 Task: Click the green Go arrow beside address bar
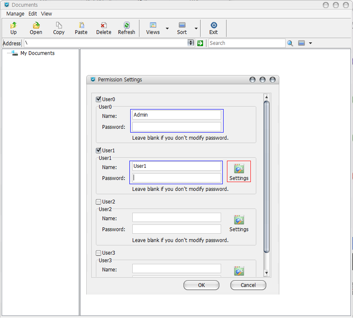(x=200, y=43)
